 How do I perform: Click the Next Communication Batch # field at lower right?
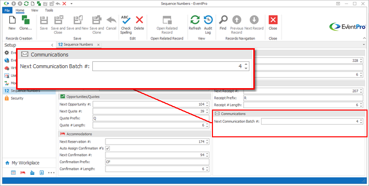312,121
